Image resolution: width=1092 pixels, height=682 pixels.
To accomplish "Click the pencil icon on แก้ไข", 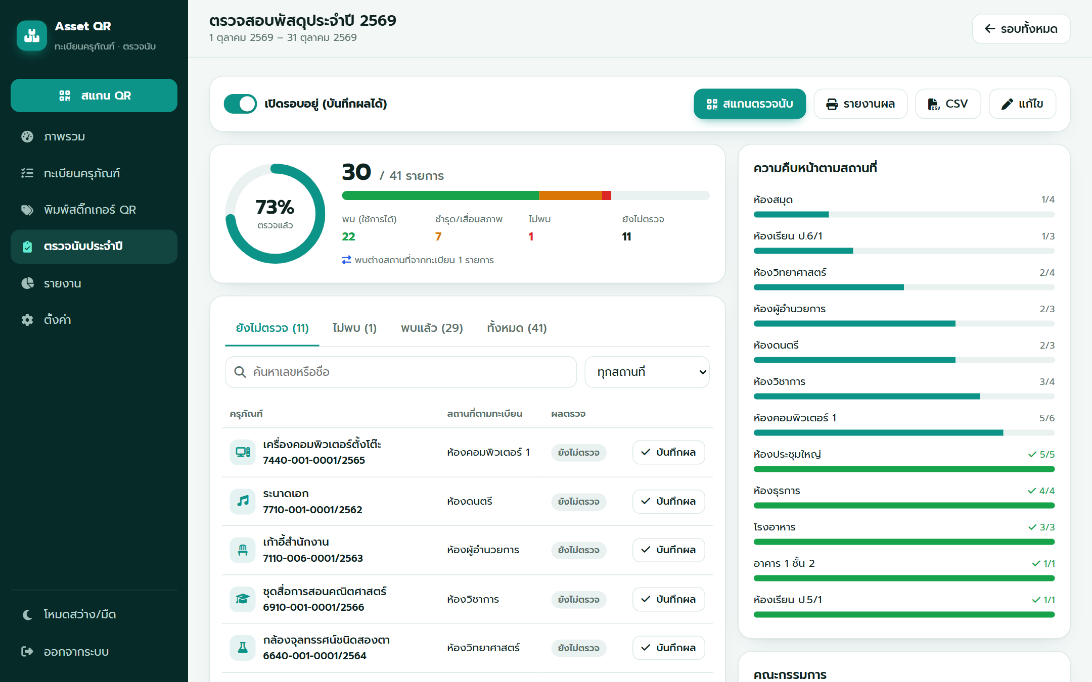I will 1007,104.
